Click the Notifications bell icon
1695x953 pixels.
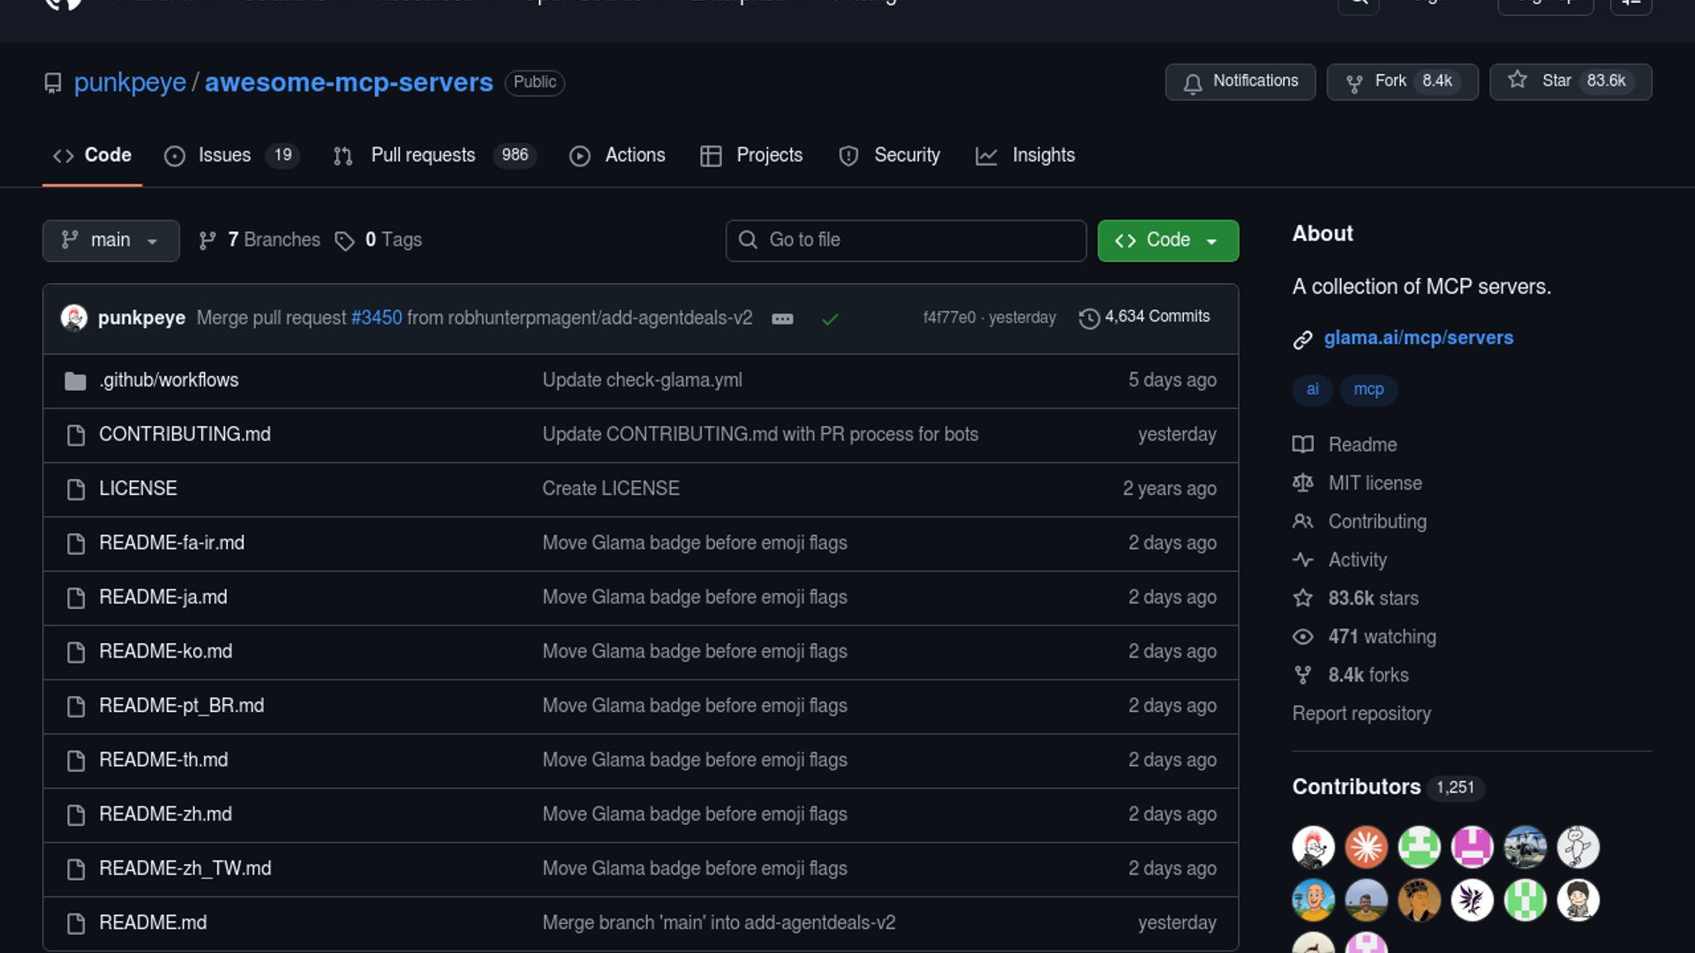pos(1193,83)
